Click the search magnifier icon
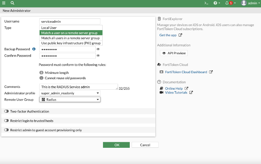This screenshot has height=164, width=261. pos(12,3)
